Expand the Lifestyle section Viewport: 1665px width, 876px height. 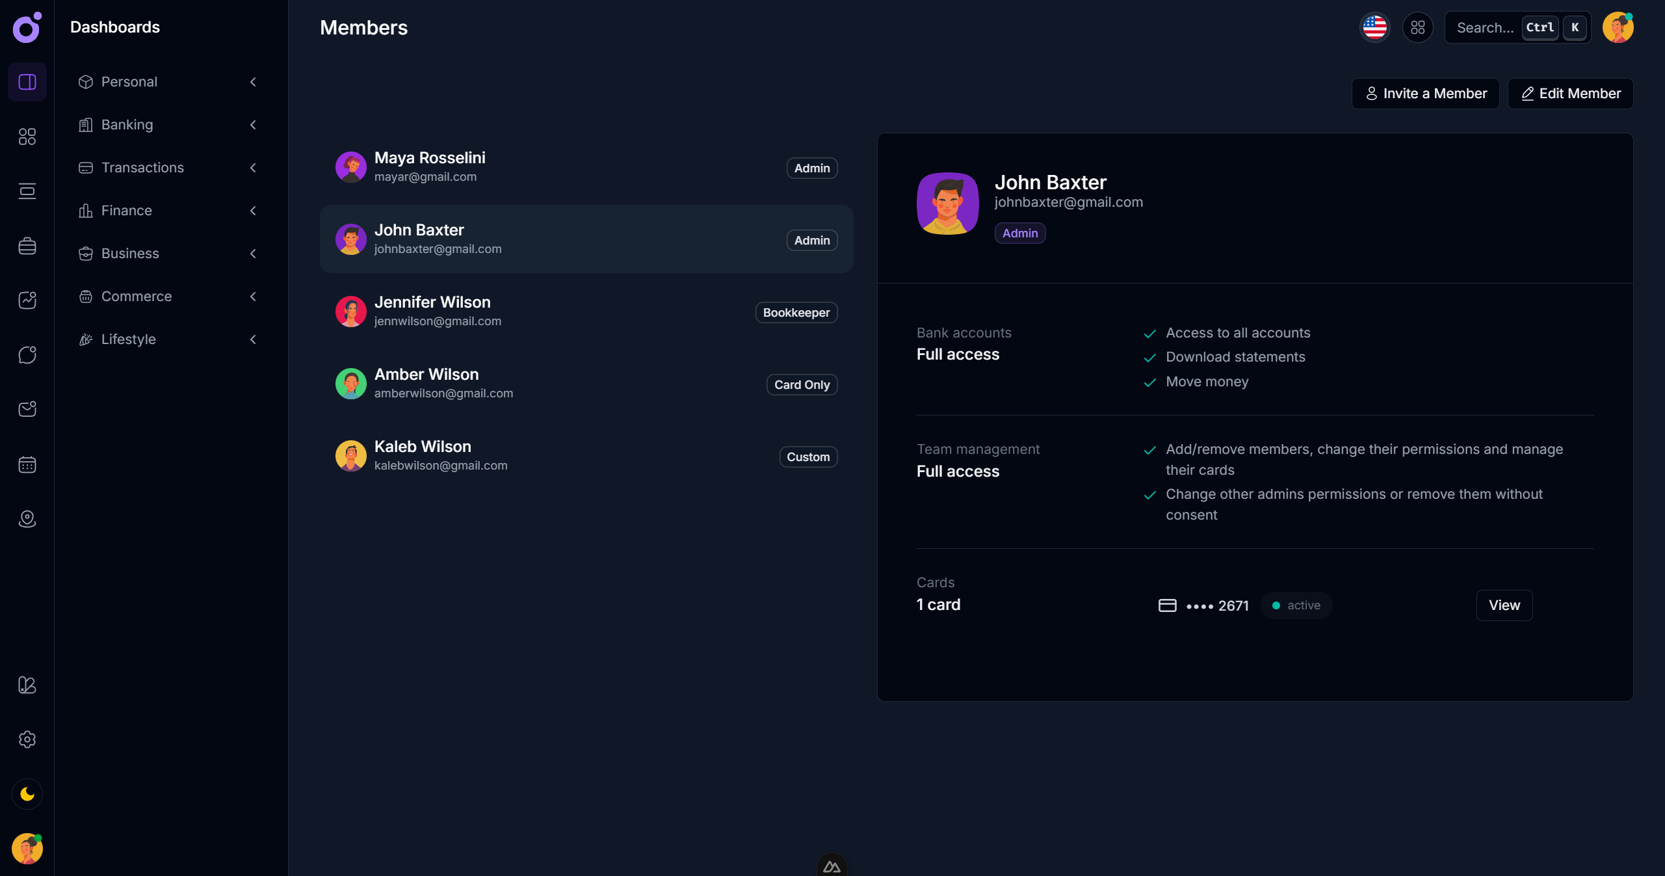coord(253,339)
